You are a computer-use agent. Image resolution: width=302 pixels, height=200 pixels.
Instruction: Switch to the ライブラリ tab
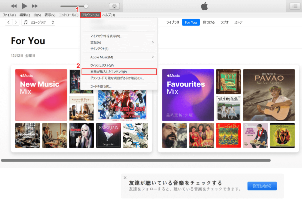[173, 22]
